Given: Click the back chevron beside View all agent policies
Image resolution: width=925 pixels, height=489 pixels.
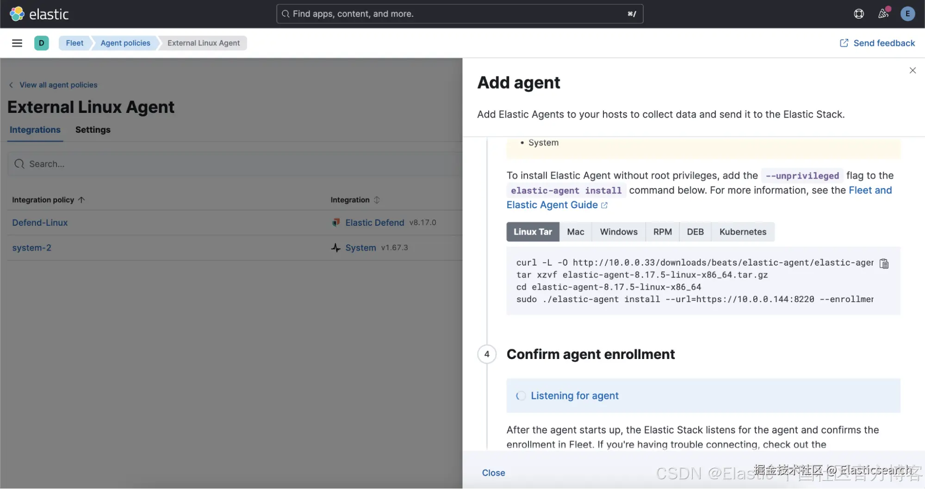Looking at the screenshot, I should click(11, 85).
